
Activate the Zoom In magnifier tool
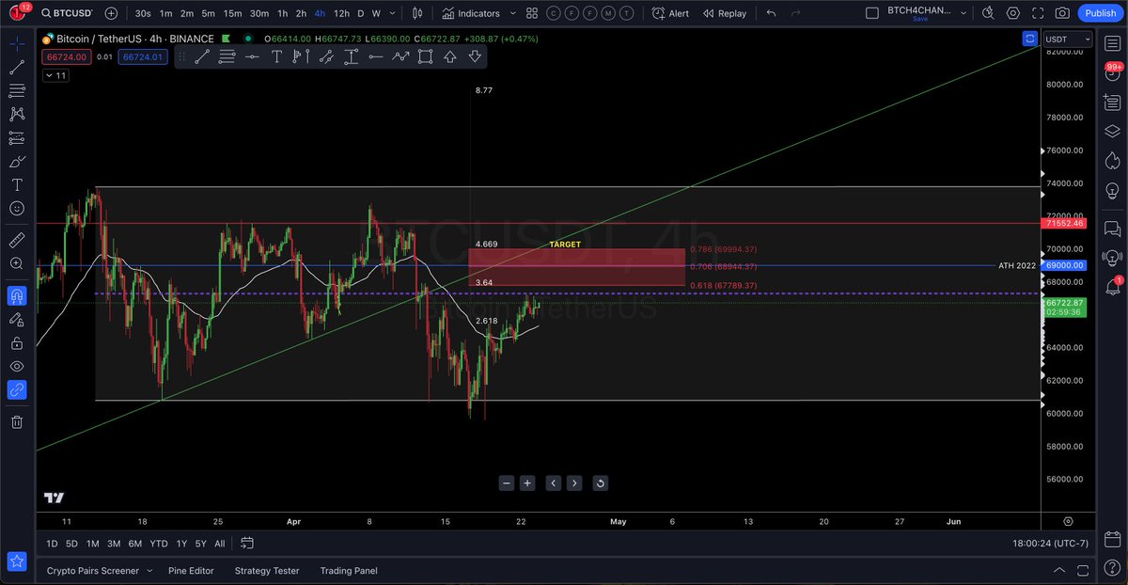(x=16, y=263)
